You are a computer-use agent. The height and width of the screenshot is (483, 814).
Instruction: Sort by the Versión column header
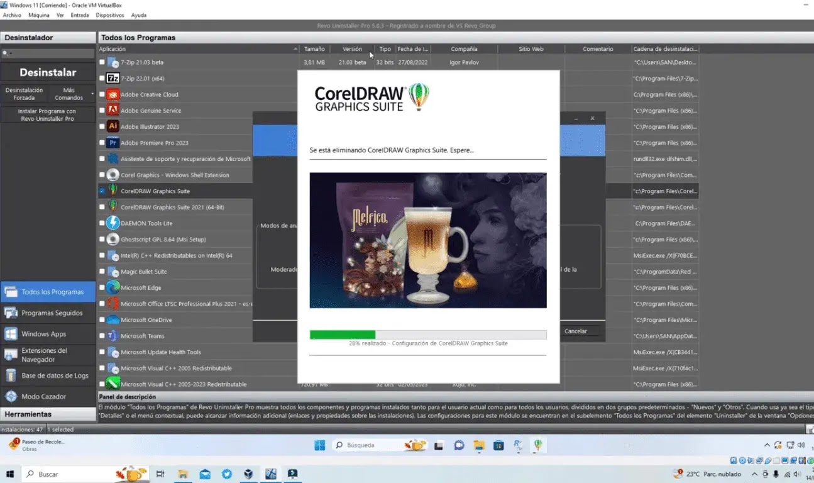(x=352, y=49)
